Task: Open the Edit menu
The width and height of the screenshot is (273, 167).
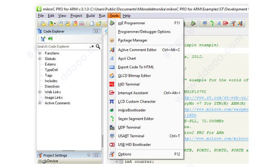Action: click(x=51, y=16)
